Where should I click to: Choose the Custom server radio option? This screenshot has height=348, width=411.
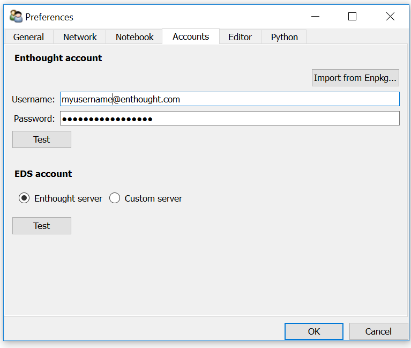tap(115, 198)
